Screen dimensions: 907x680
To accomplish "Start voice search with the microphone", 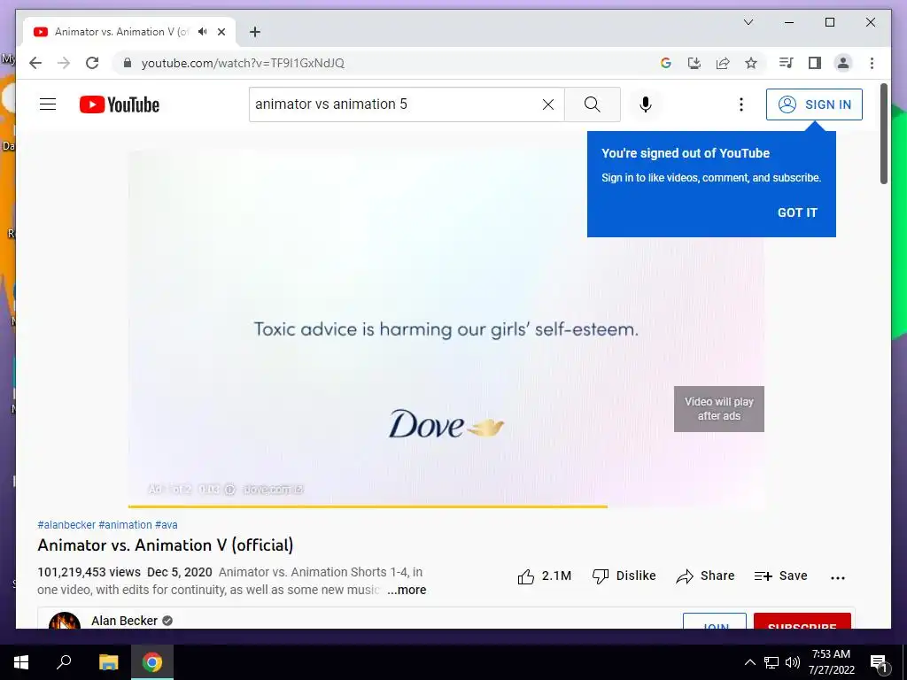I will pyautogui.click(x=646, y=104).
